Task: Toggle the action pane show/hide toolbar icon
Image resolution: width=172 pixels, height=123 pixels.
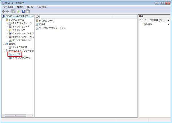Action: point(28,11)
